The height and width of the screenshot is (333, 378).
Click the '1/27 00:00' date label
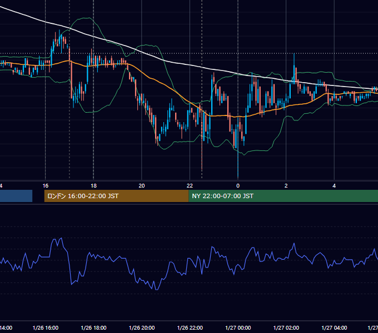(x=238, y=328)
